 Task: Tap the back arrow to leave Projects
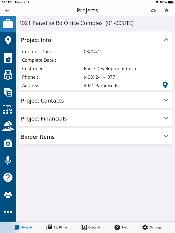pyautogui.click(x=7, y=10)
